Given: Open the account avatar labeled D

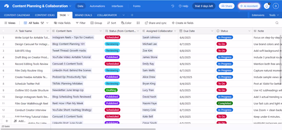Looking at the screenshot, I should (x=276, y=6).
